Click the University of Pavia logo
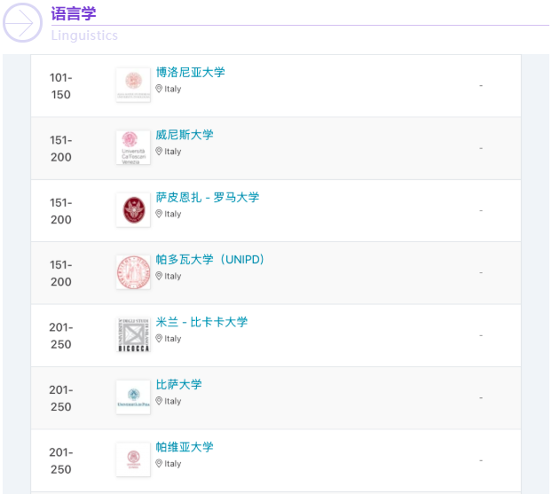 click(x=133, y=460)
